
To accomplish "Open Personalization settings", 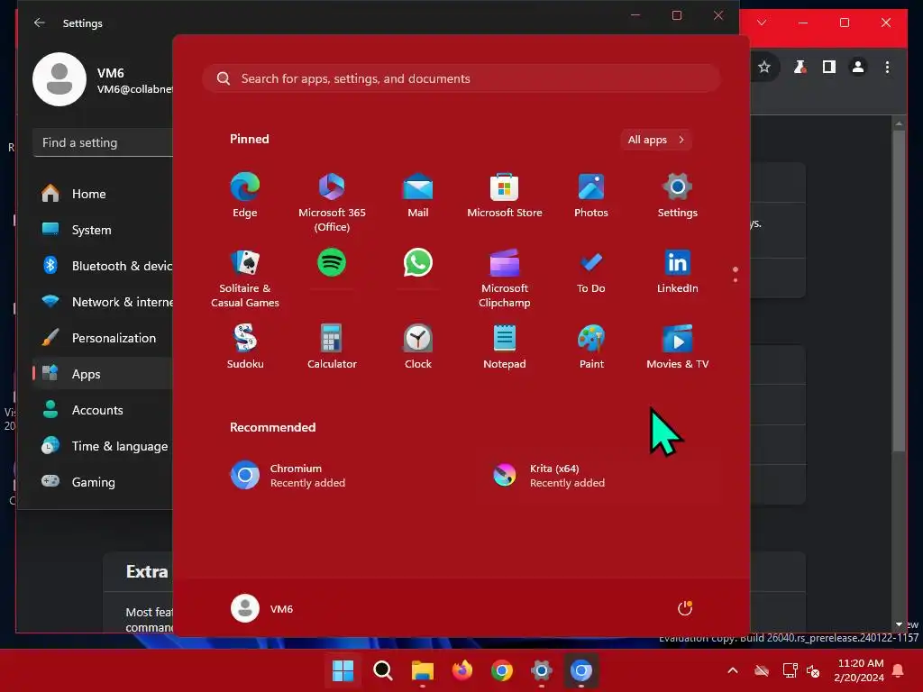I will [103, 338].
